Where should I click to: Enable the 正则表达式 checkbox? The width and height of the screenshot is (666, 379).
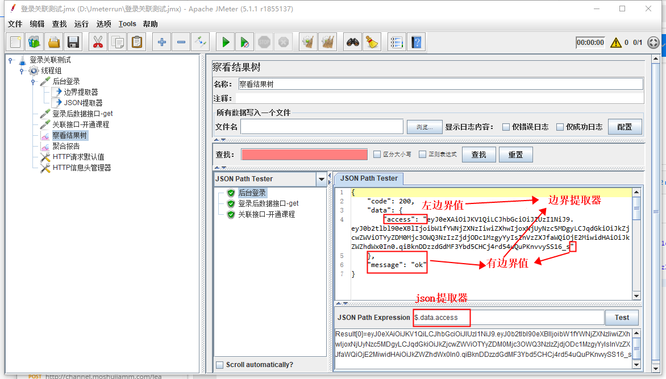(422, 155)
